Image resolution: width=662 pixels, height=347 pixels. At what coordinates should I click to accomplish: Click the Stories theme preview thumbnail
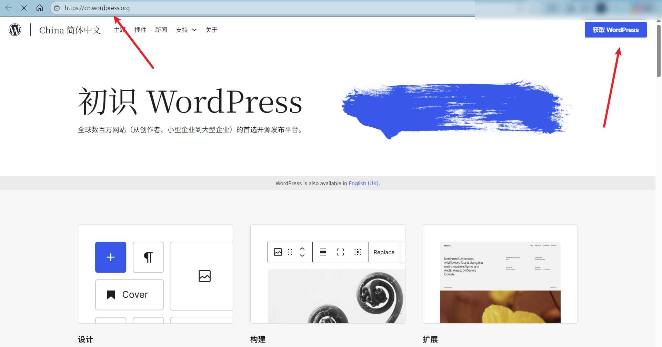[500, 282]
